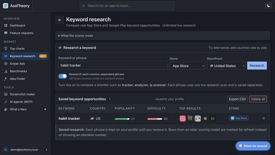Click the Idea Finder sparkle icon
Screen dimensions: 275x155
pos(6,79)
